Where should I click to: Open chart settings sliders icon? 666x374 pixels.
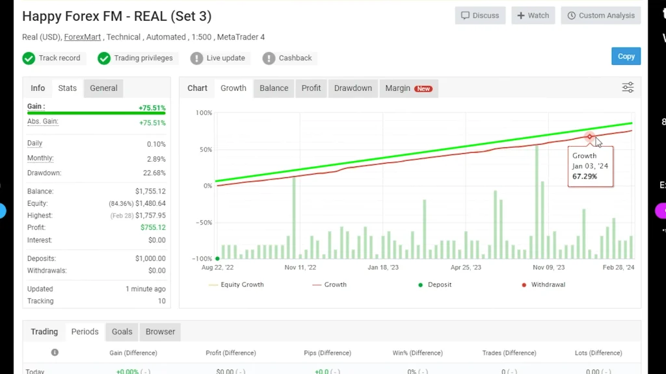point(628,88)
